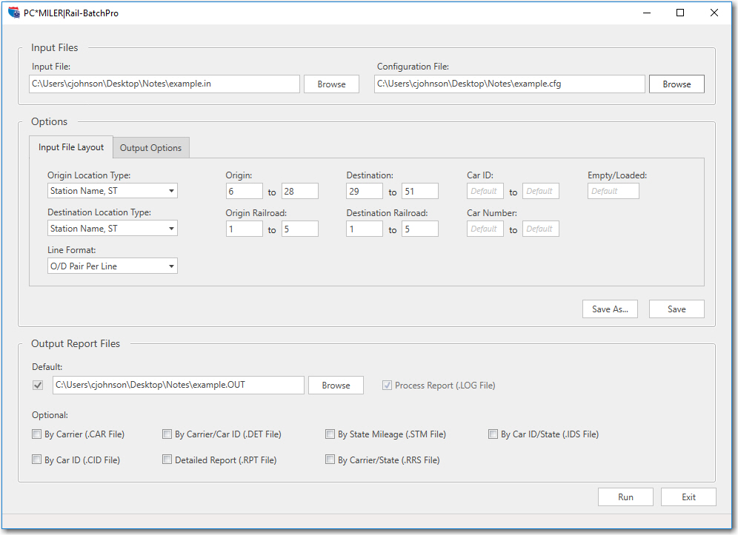
Task: Click the Save As... button
Action: (610, 309)
